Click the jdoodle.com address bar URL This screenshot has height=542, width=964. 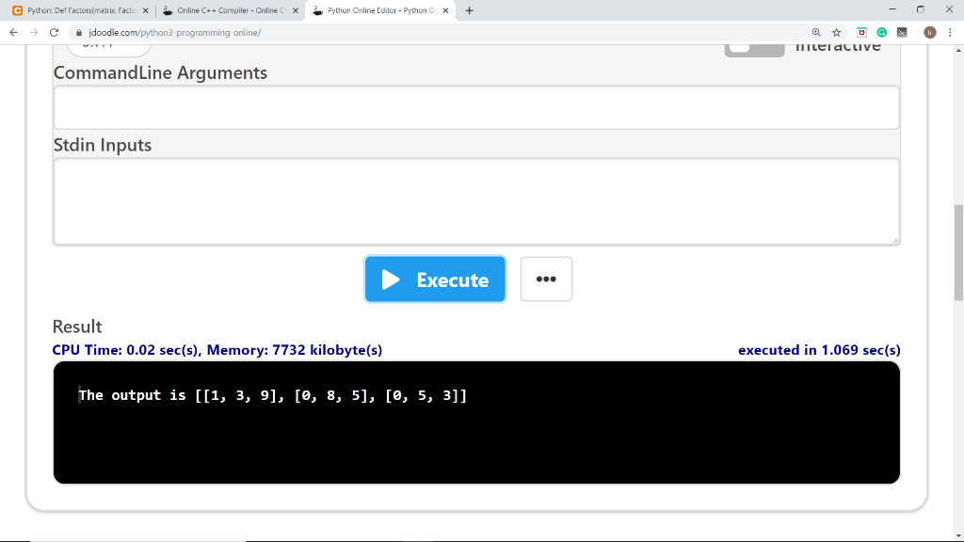coord(174,33)
